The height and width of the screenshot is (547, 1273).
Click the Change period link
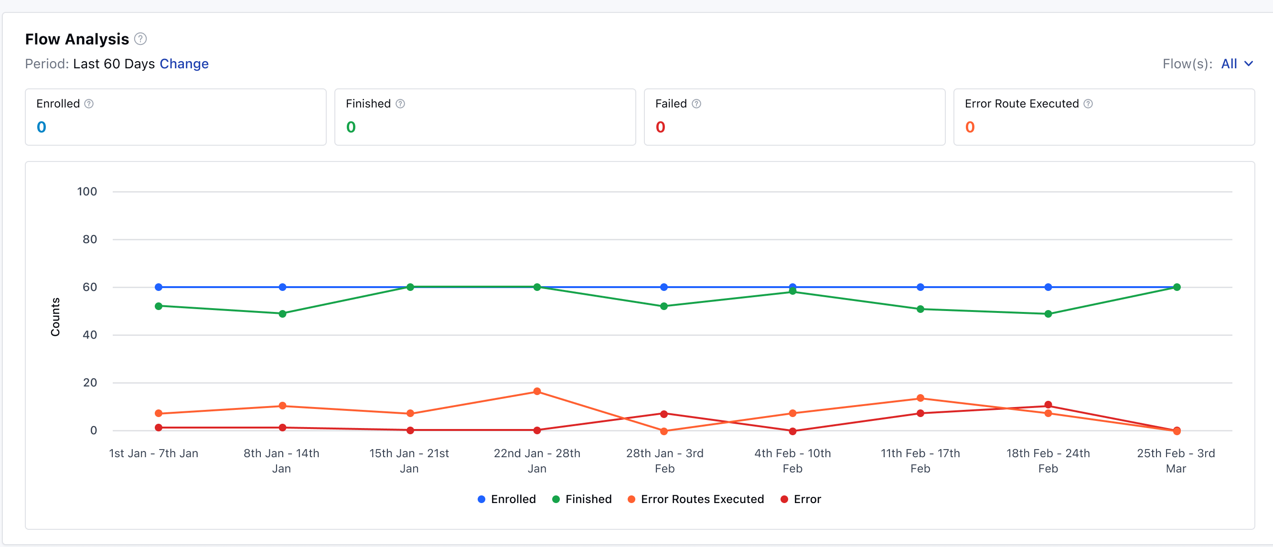click(184, 64)
